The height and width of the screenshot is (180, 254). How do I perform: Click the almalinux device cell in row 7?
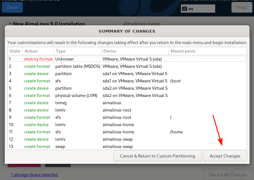[x=112, y=103]
